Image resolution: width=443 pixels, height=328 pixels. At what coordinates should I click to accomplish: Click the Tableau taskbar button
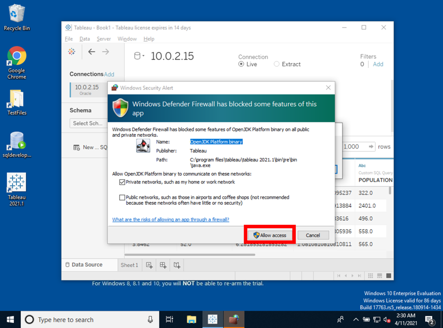click(x=212, y=320)
